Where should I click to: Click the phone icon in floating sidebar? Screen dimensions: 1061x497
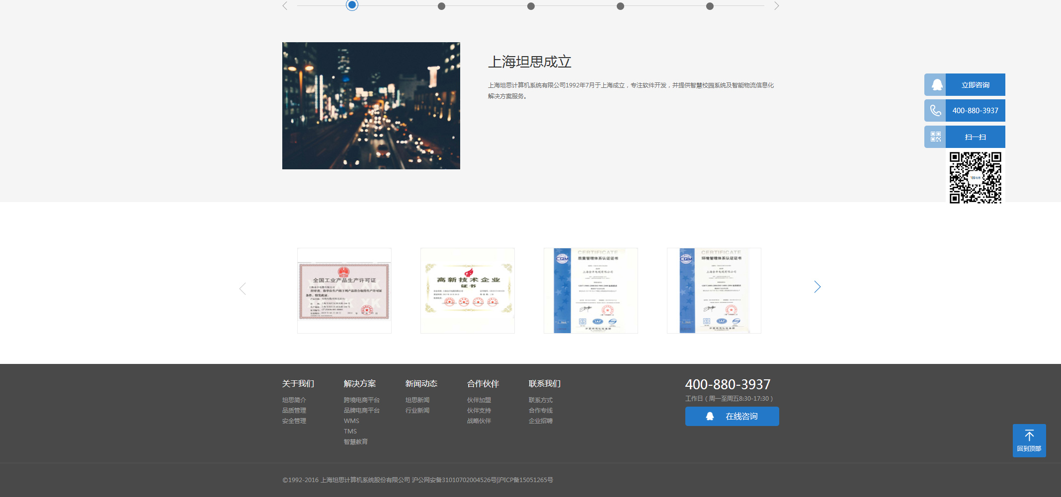point(936,111)
